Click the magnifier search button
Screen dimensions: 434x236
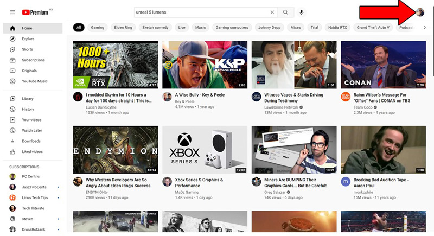(285, 12)
